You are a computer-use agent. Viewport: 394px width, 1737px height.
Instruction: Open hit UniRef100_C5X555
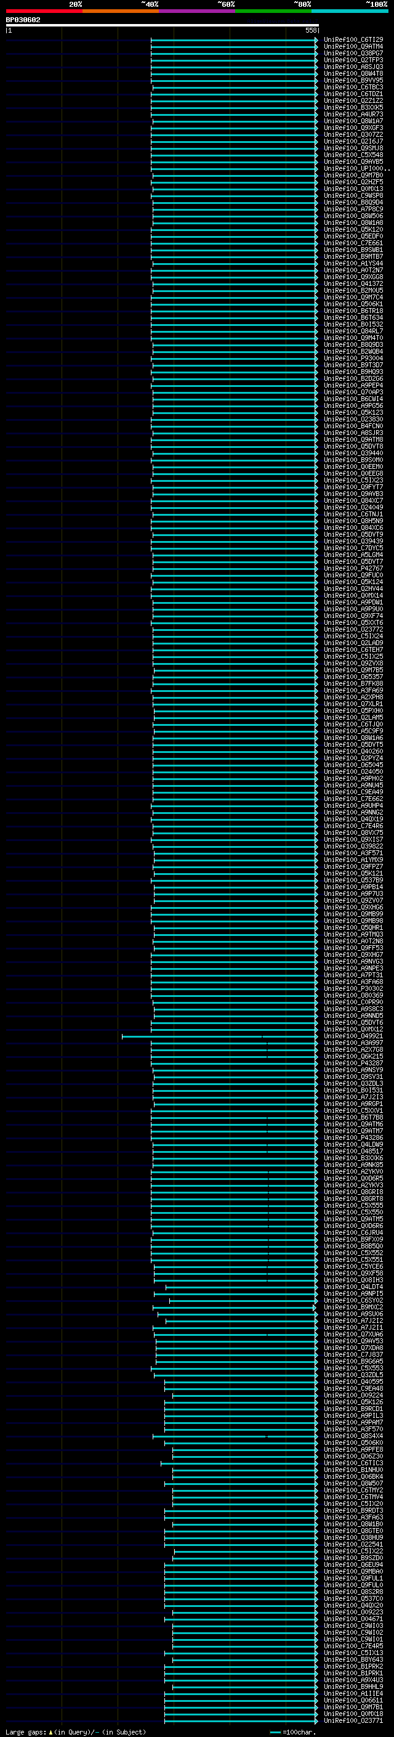coord(353,1206)
